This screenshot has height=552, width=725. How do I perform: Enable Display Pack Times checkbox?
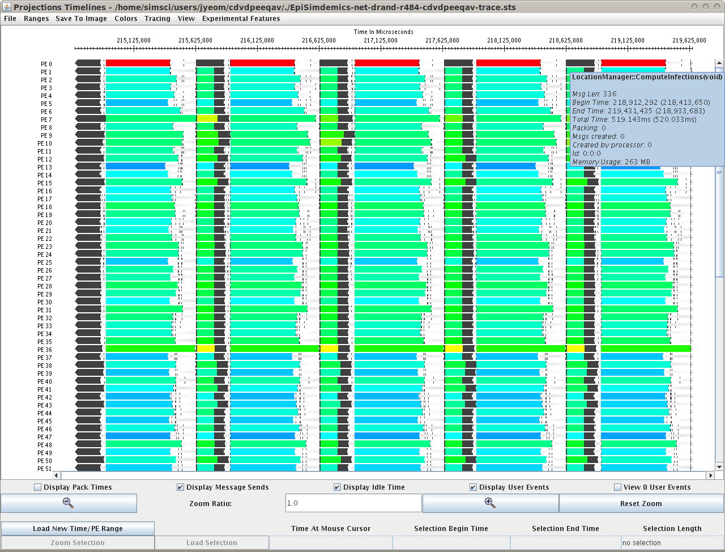click(x=38, y=487)
